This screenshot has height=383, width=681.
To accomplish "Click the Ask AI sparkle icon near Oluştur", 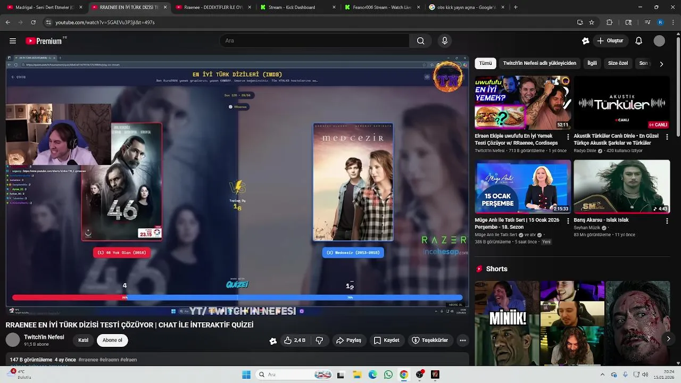I will [585, 41].
